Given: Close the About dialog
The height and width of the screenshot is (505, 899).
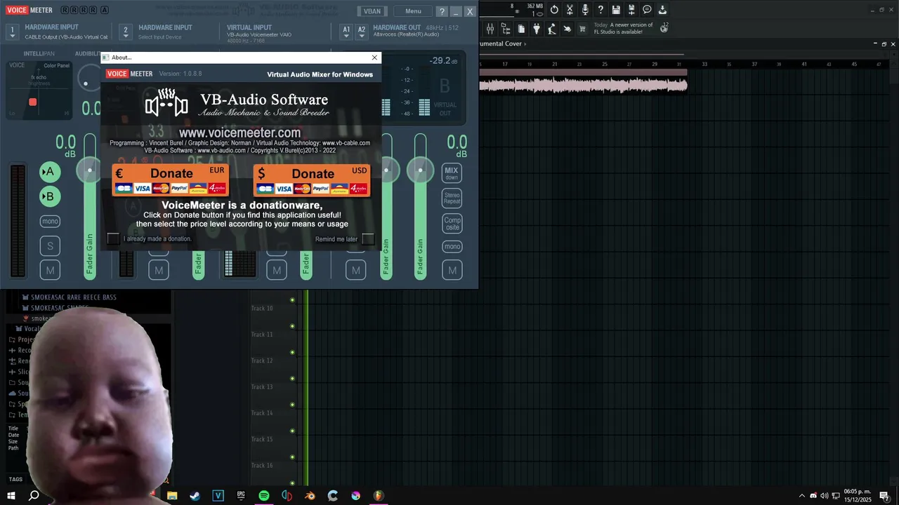Looking at the screenshot, I should click(x=374, y=58).
